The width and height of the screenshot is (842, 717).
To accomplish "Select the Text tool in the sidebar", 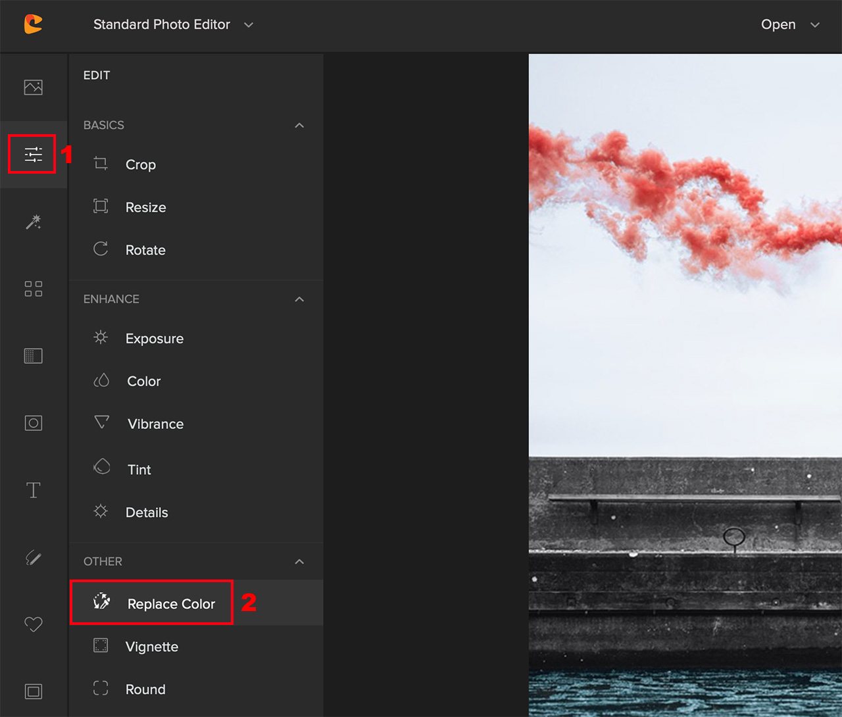I will pos(33,489).
